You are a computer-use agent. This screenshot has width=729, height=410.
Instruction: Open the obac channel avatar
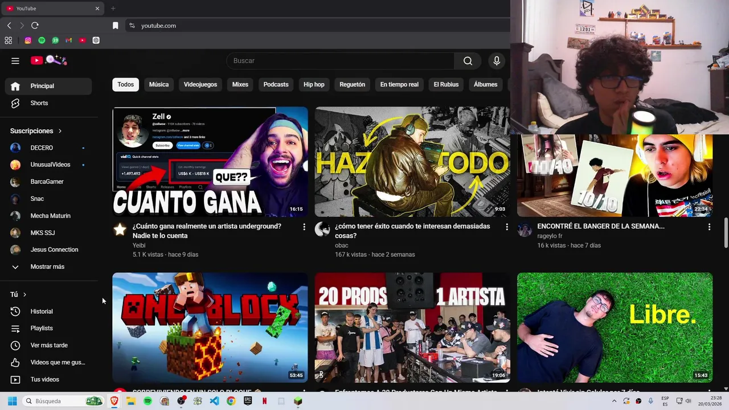point(322,229)
